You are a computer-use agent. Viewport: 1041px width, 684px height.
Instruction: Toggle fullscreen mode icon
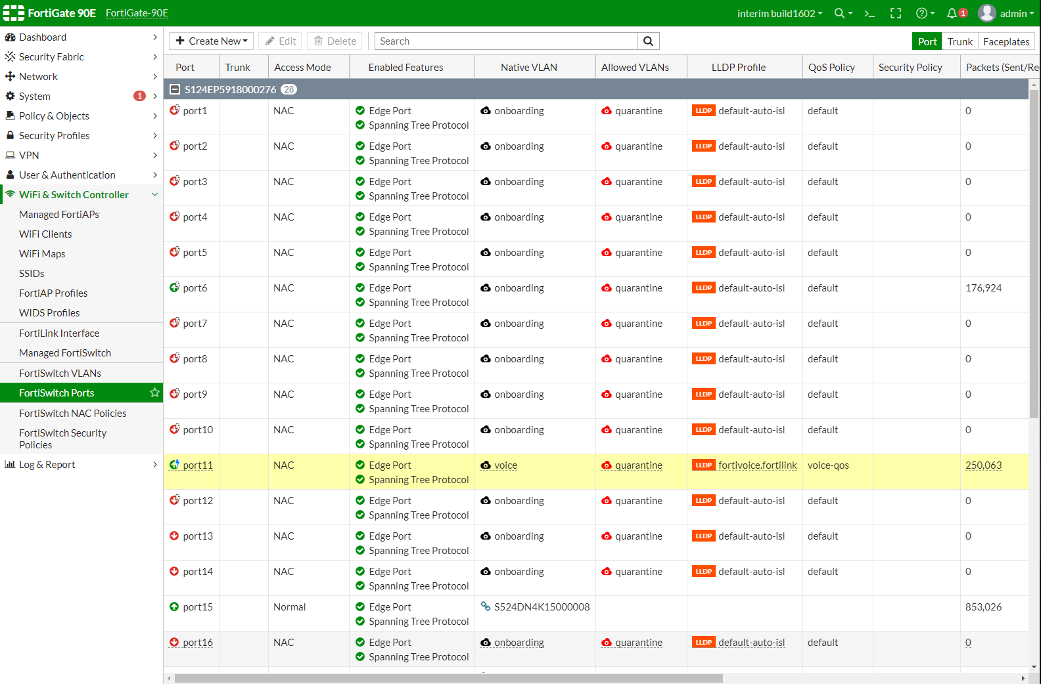[x=896, y=13]
